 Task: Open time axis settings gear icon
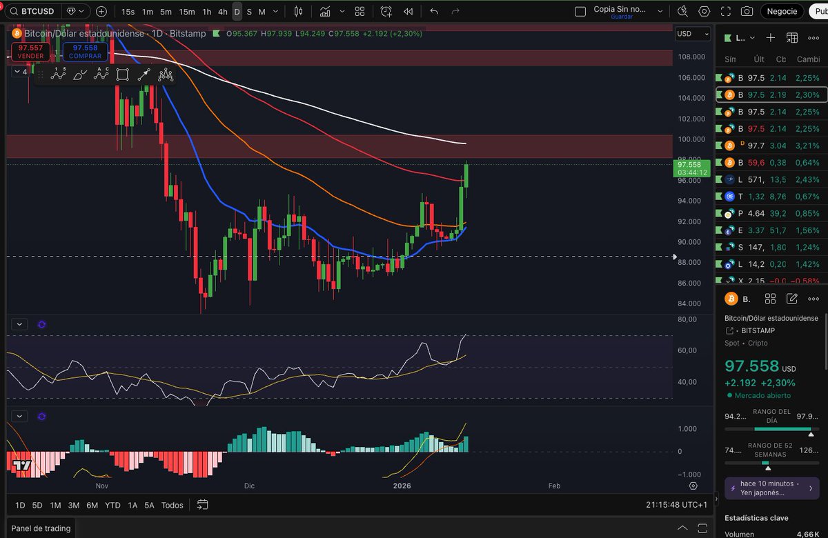692,485
